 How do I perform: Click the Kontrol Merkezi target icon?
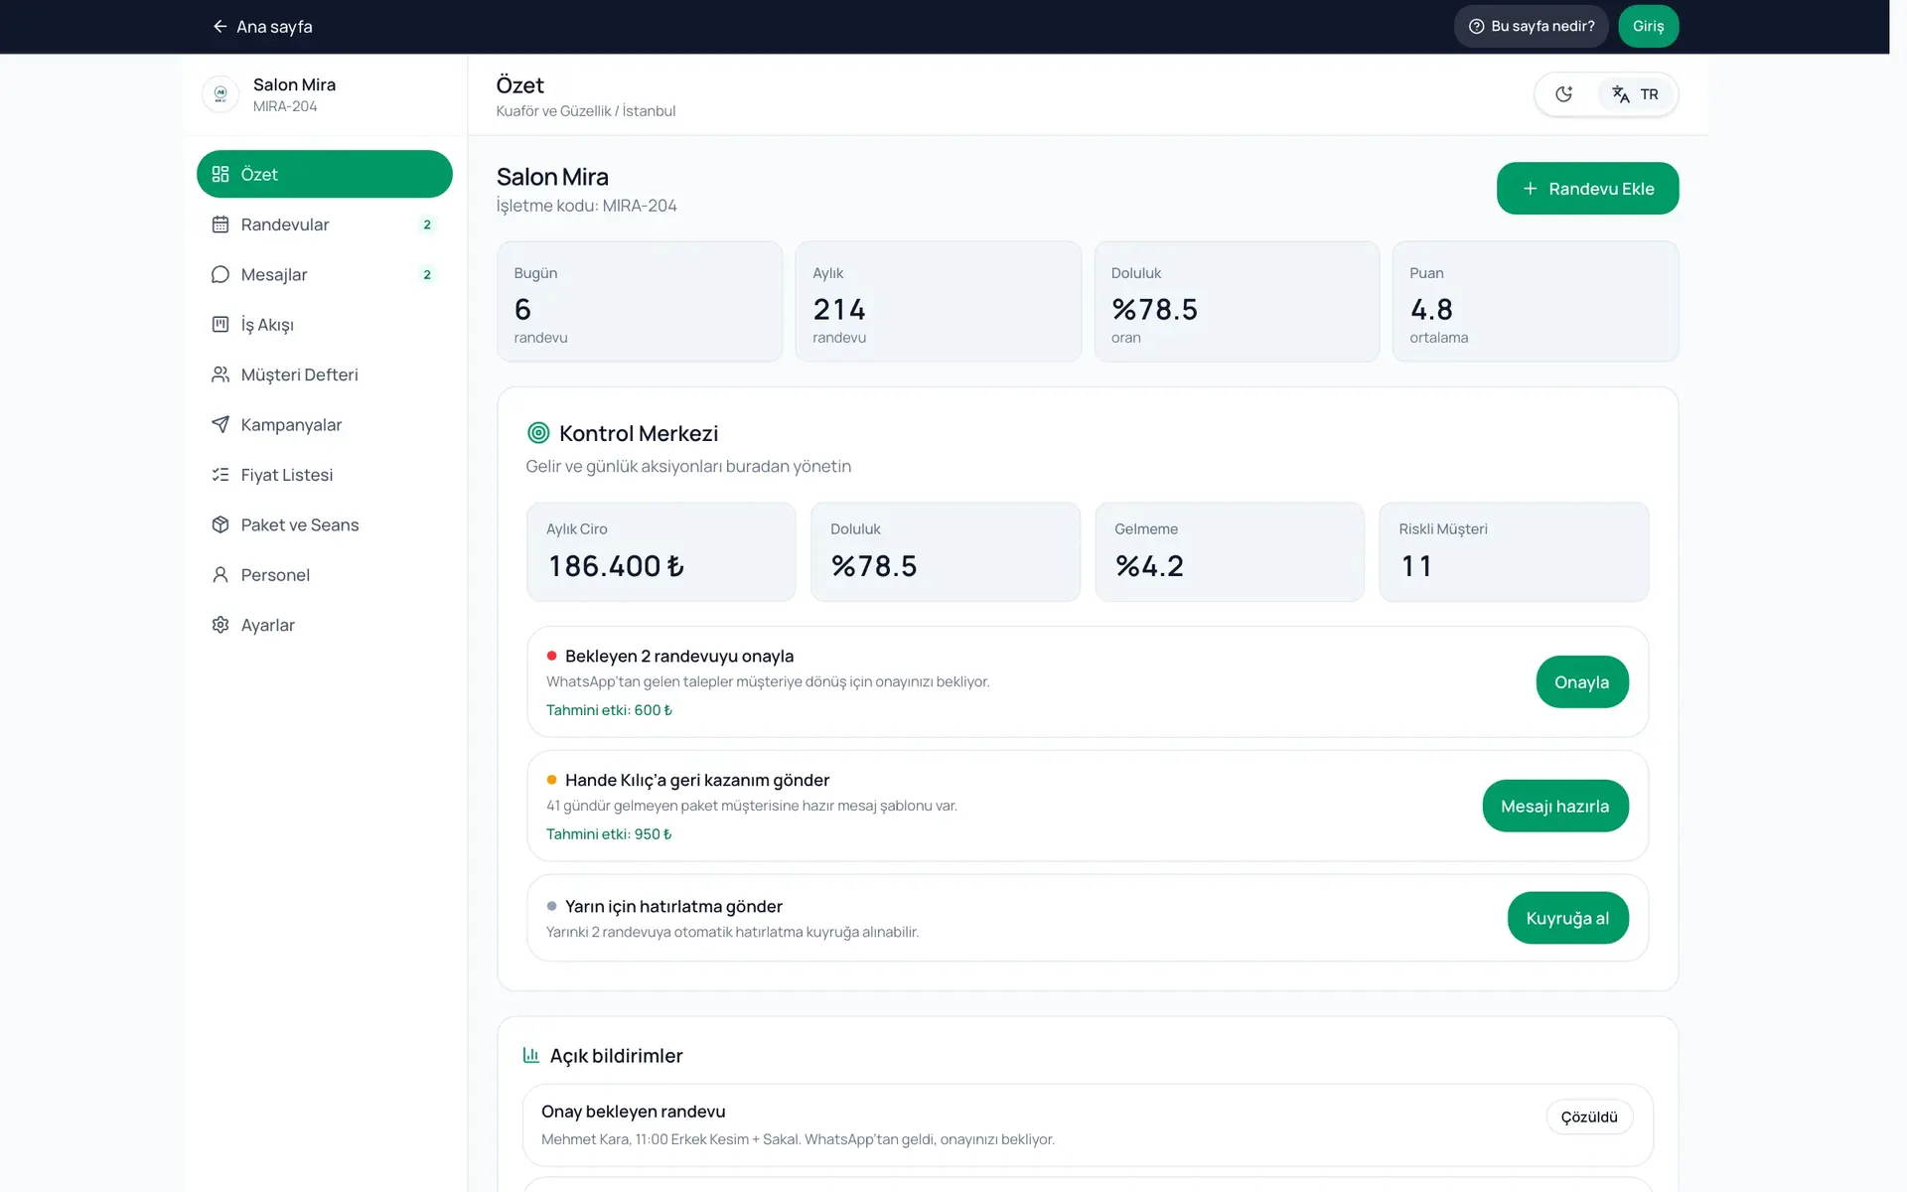coord(538,433)
